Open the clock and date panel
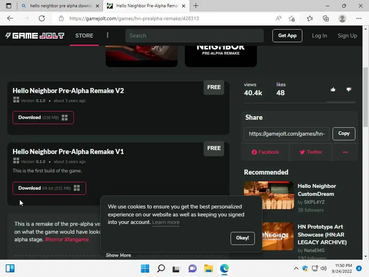The width and height of the screenshot is (369, 277). click(x=342, y=268)
